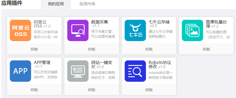
Task: Click the 应用插件 page heading
Action: pyautogui.click(x=12, y=3)
